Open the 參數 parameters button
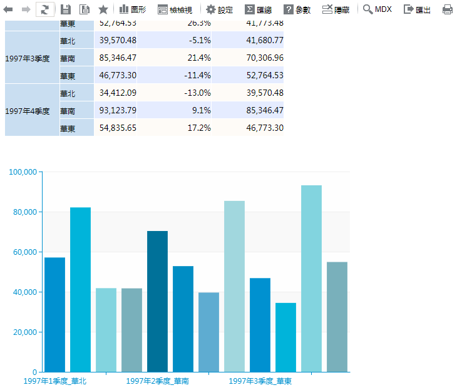Screen dimensions: 457x390 [297, 9]
